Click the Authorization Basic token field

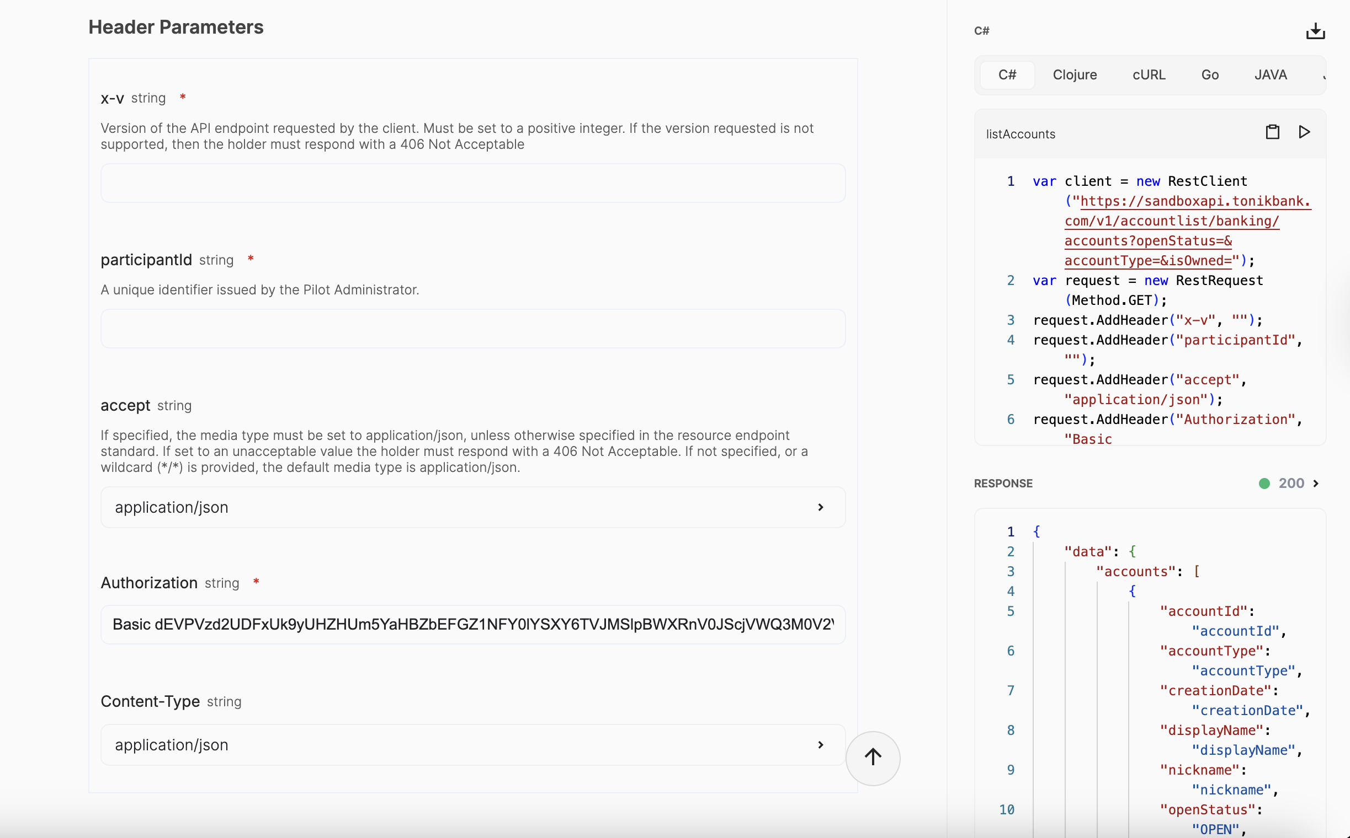[472, 625]
